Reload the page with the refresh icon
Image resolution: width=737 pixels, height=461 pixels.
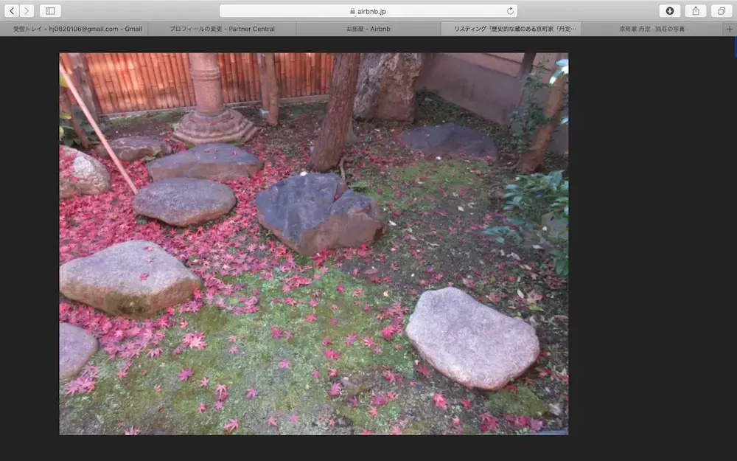tap(510, 11)
